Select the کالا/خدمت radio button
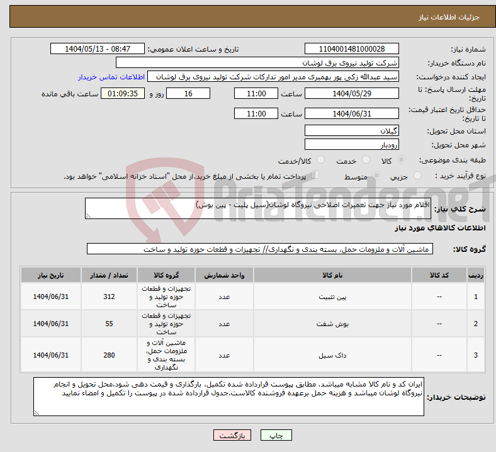Image resolution: width=496 pixels, height=452 pixels. 321,160
